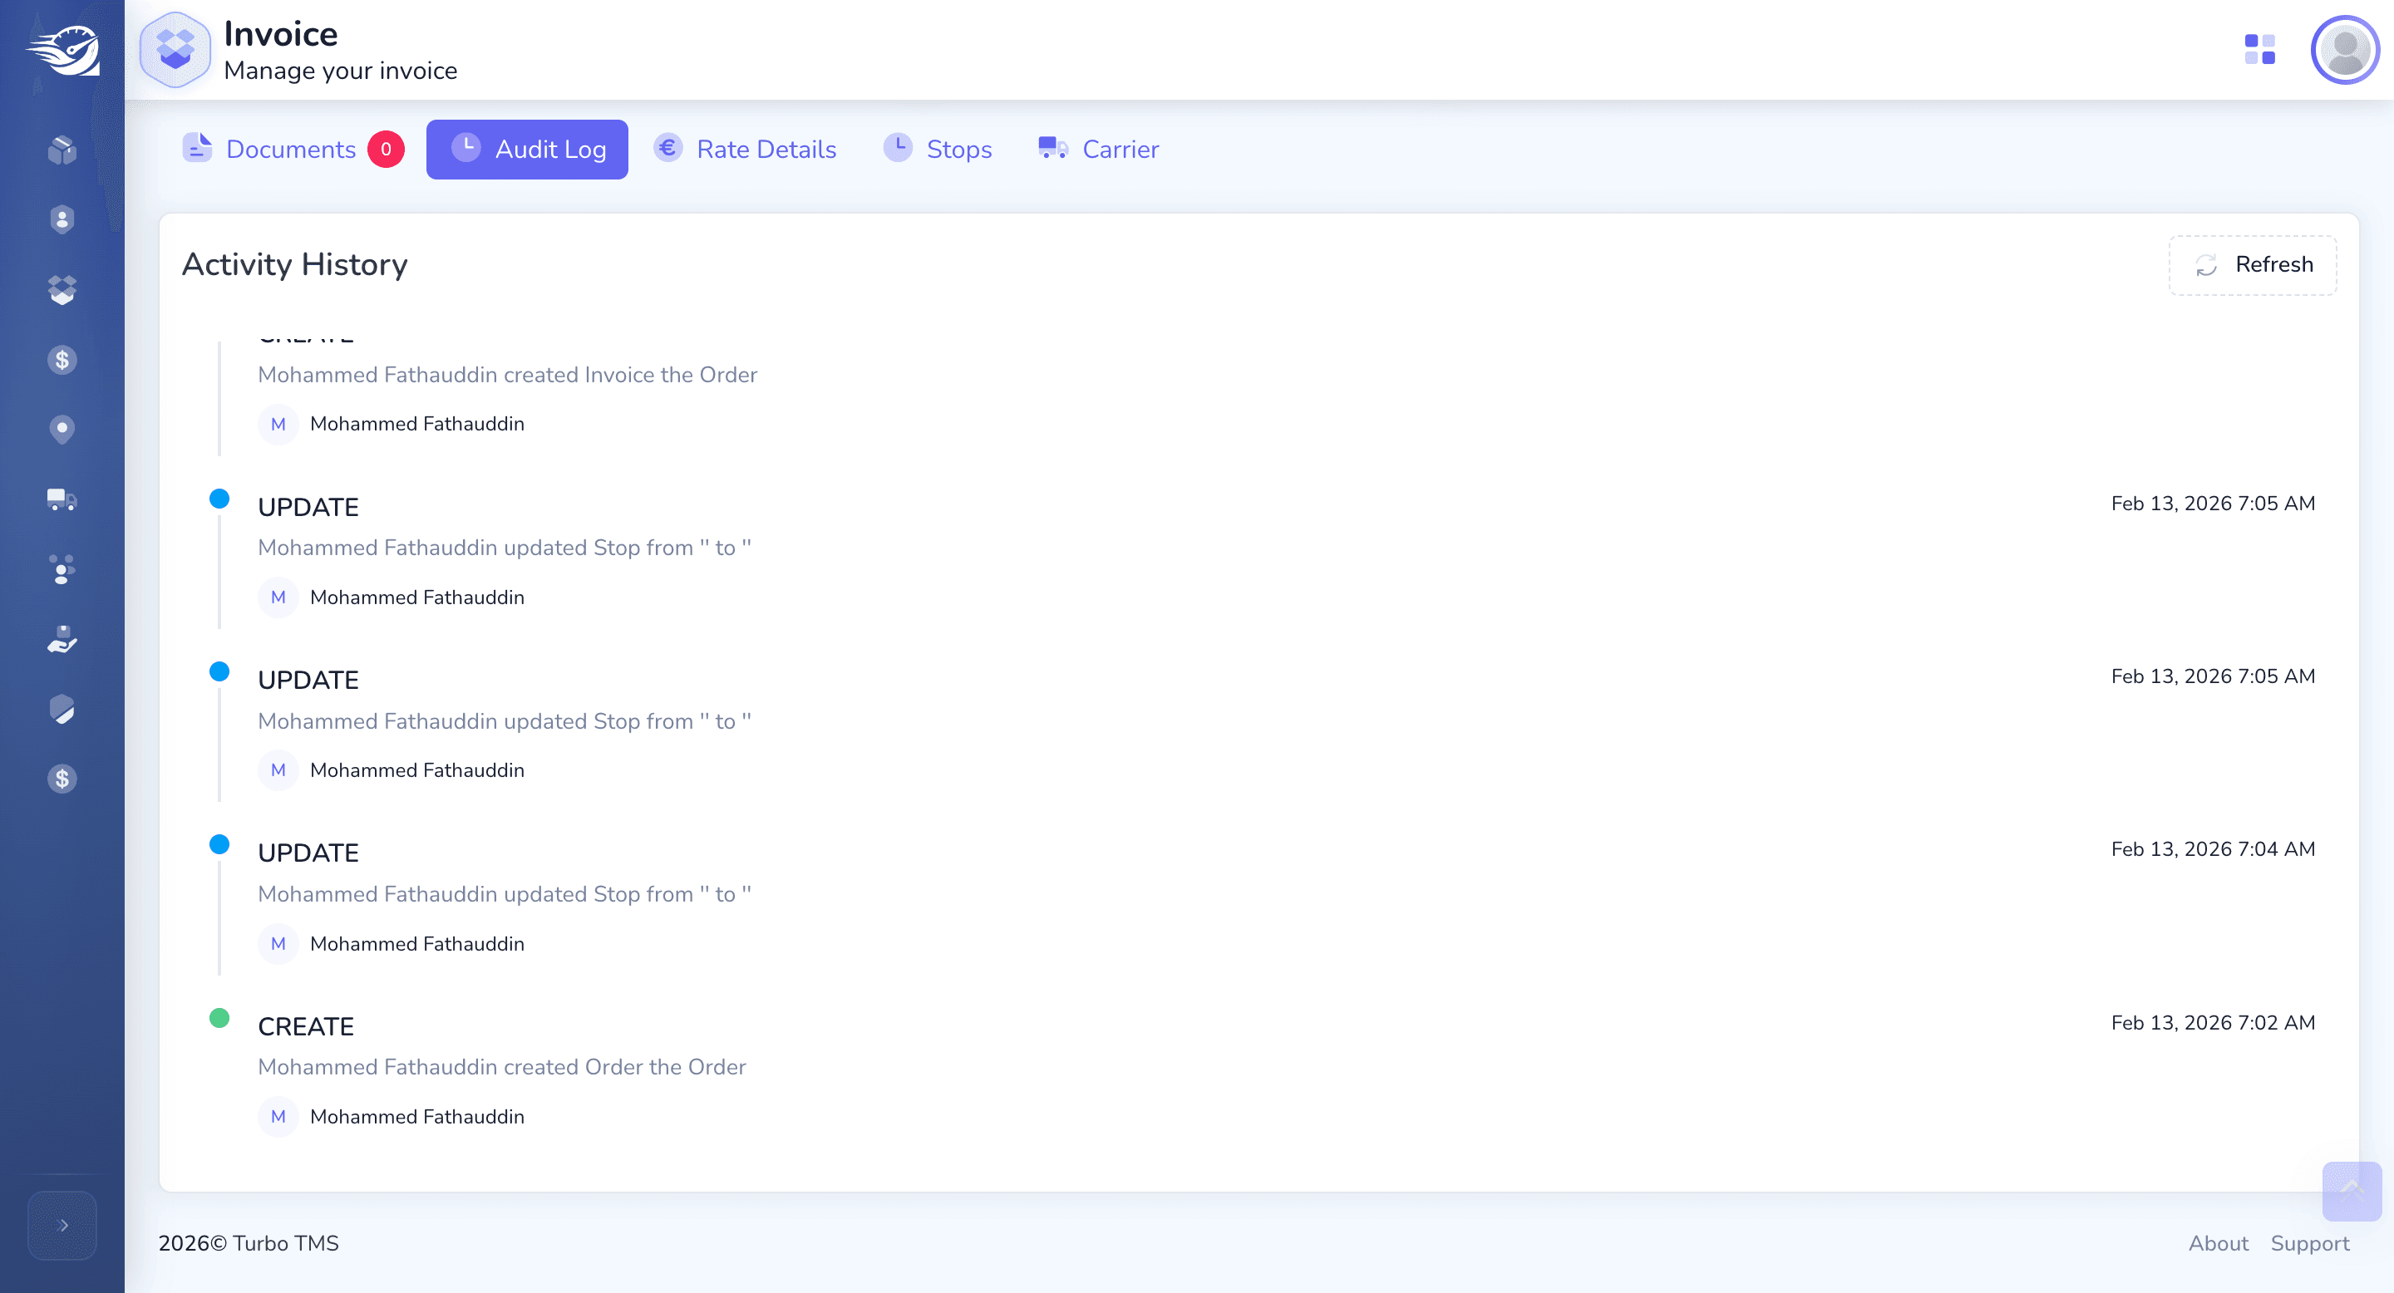The height and width of the screenshot is (1293, 2394).
Task: Click the upper dollar sidebar icon
Action: point(62,360)
